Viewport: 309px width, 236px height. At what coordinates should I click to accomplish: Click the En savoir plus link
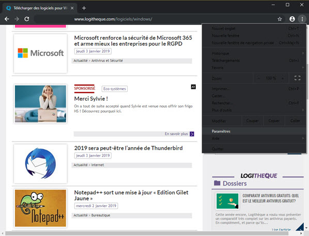tap(176, 134)
